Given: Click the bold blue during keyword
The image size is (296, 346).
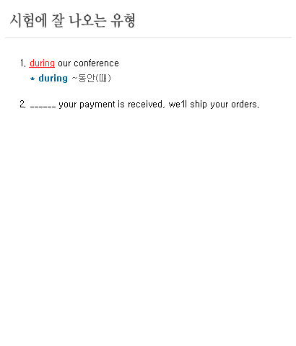Looking at the screenshot, I should [x=53, y=79].
